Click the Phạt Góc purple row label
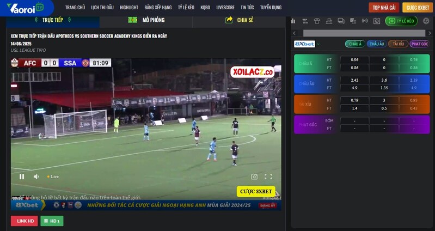Screen dimensions: 435x231 point(308,125)
